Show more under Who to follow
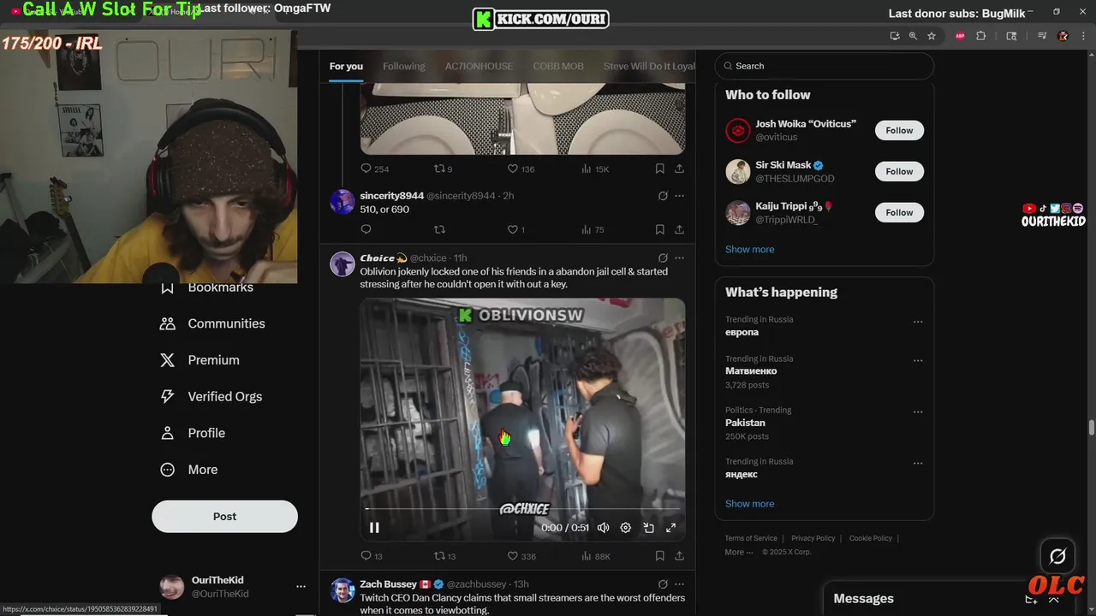Viewport: 1096px width, 616px height. pyautogui.click(x=749, y=249)
